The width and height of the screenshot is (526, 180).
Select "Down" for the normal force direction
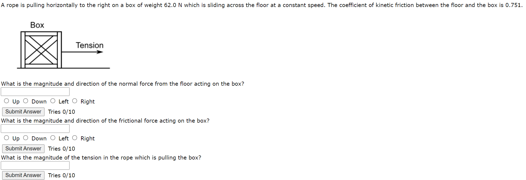26,101
